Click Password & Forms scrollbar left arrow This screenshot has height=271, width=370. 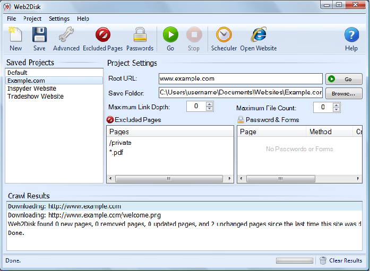point(241,178)
